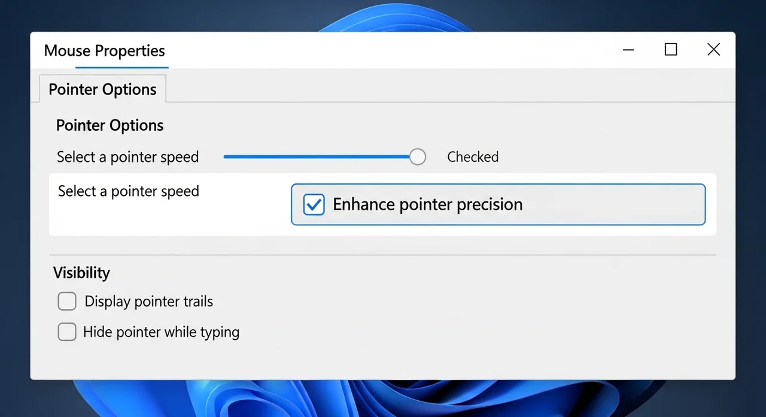Click the separator line above Visibility
Viewport: 766px width, 417px height.
tap(383, 255)
